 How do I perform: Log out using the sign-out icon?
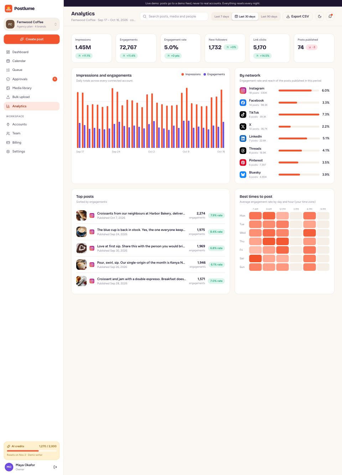55,467
